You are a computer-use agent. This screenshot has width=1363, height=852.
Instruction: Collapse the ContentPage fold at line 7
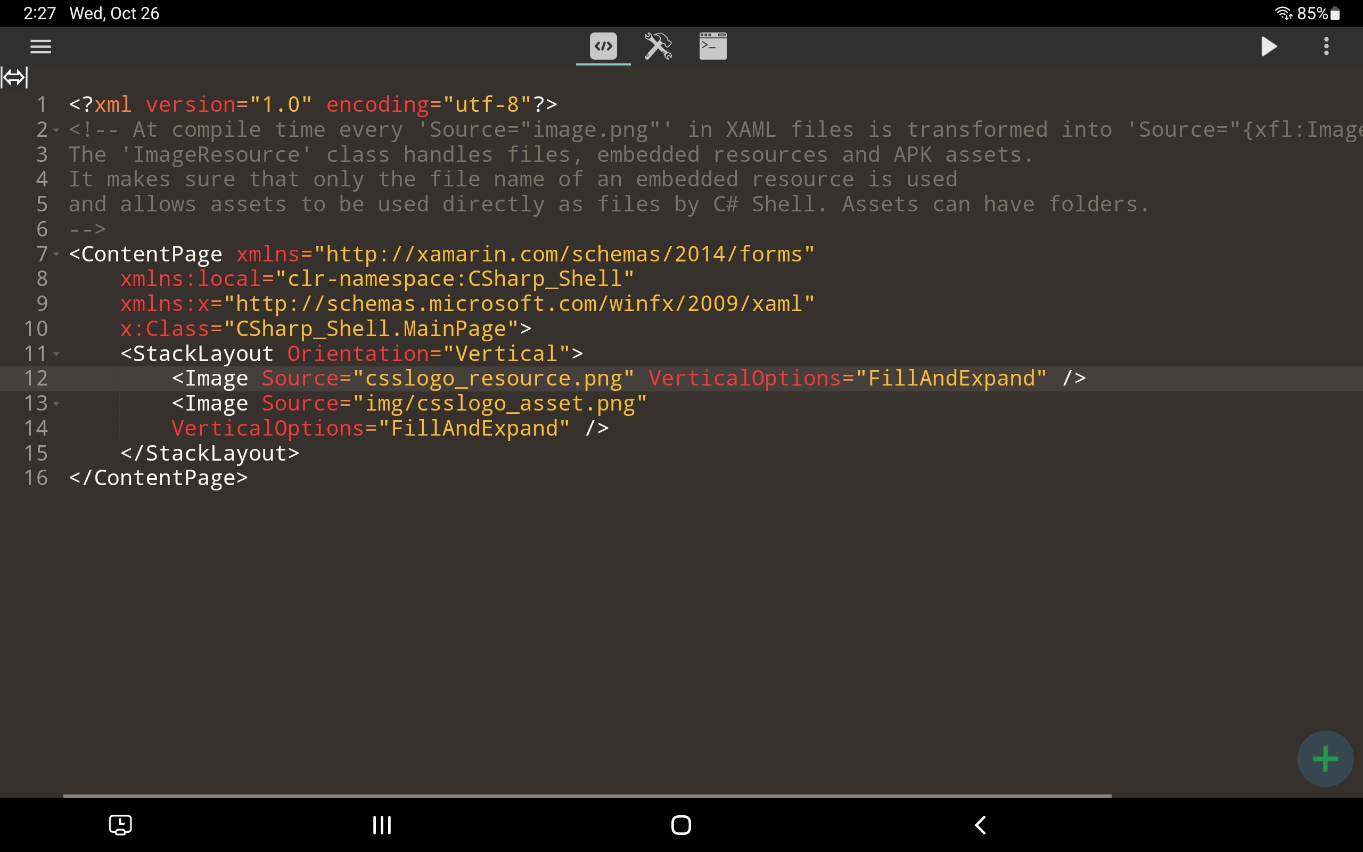(56, 255)
